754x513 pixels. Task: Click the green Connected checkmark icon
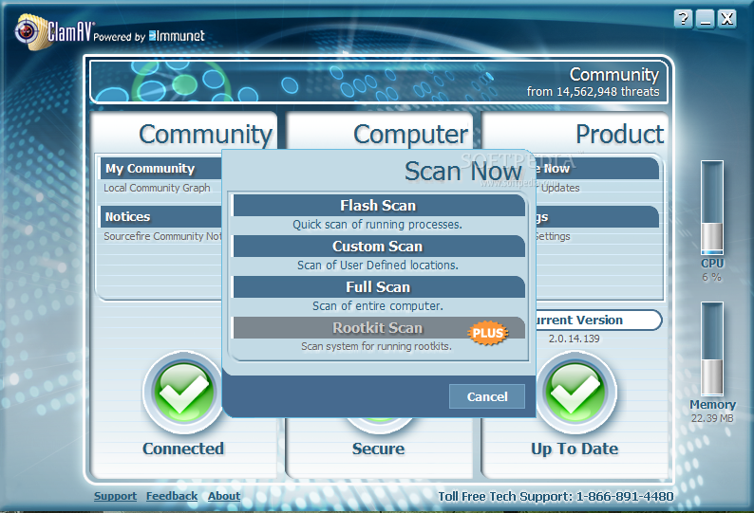point(183,392)
